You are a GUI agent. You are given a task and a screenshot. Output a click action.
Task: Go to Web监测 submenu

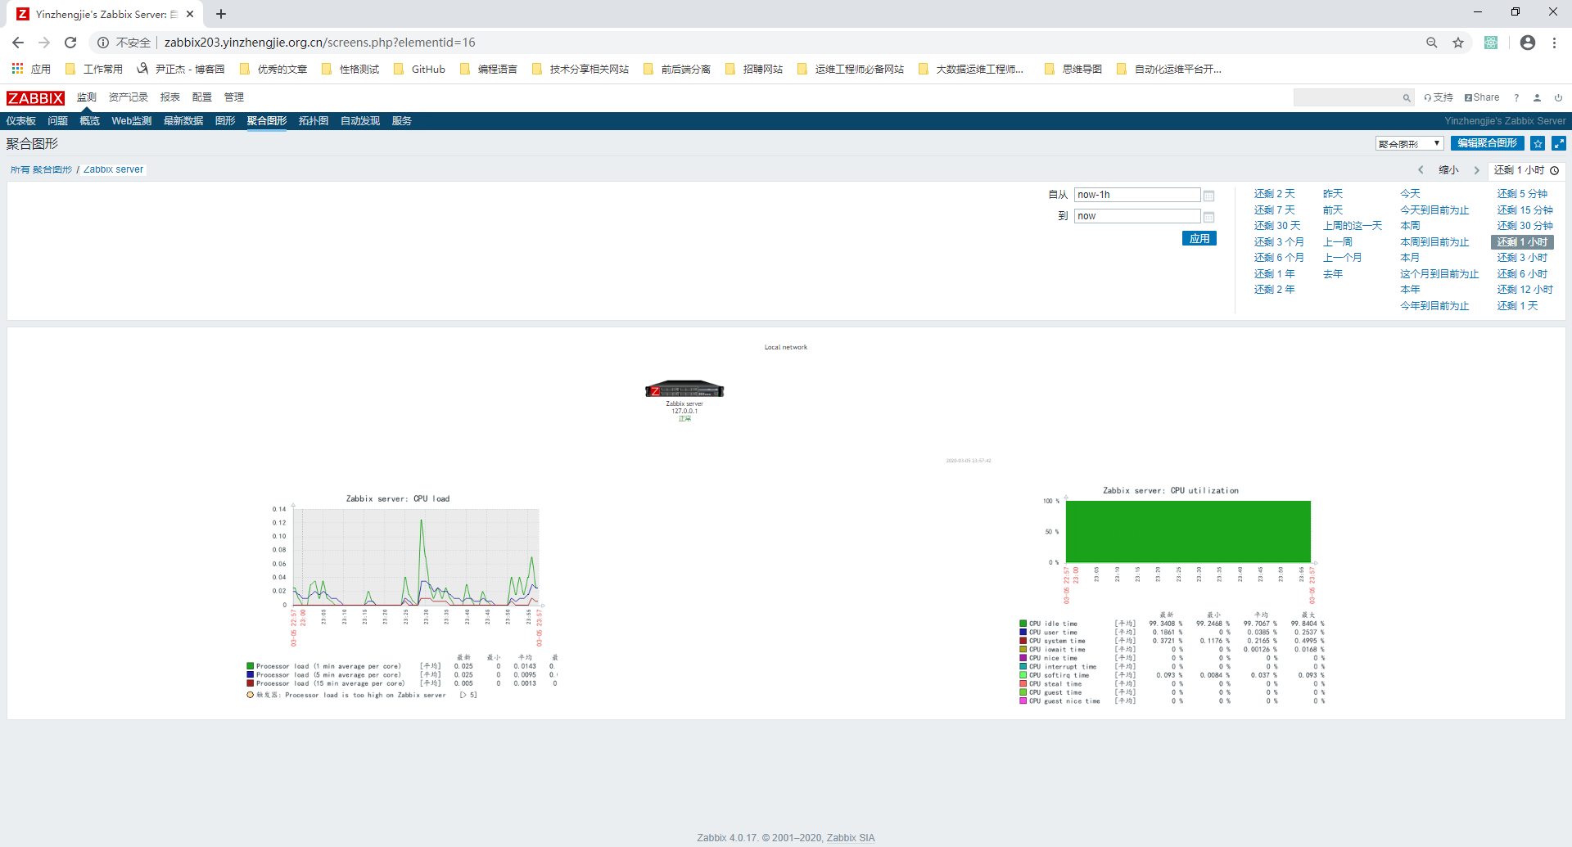point(132,121)
